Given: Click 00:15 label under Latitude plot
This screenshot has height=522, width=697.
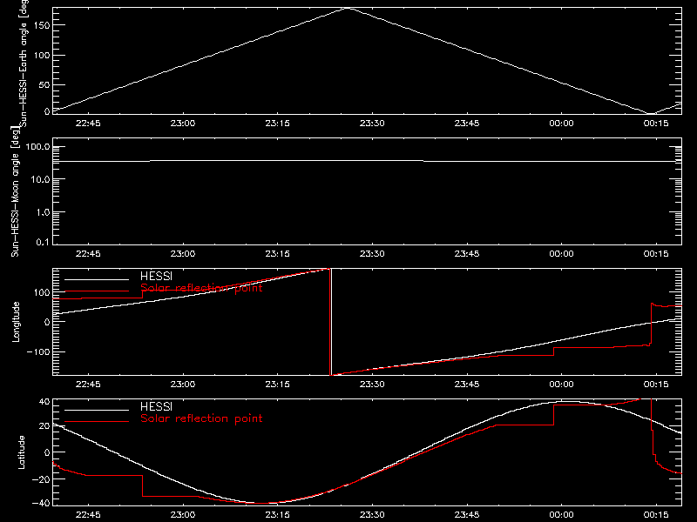Looking at the screenshot, I should [656, 514].
